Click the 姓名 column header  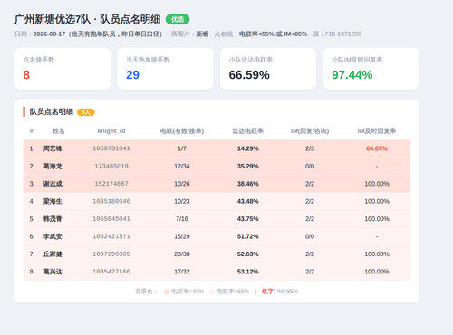click(x=58, y=131)
